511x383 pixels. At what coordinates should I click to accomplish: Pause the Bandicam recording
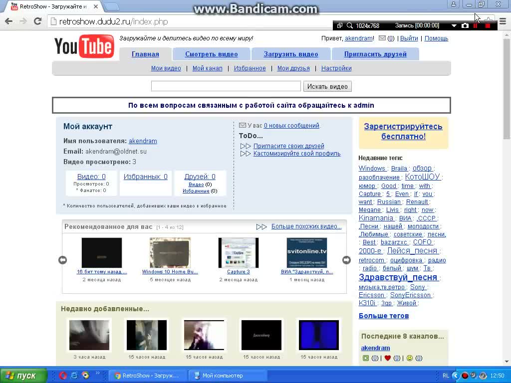(476, 25)
